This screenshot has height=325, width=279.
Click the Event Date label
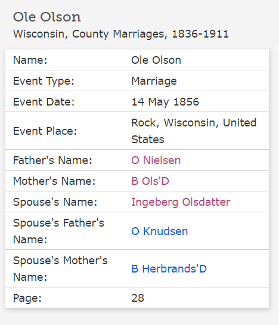pos(44,102)
